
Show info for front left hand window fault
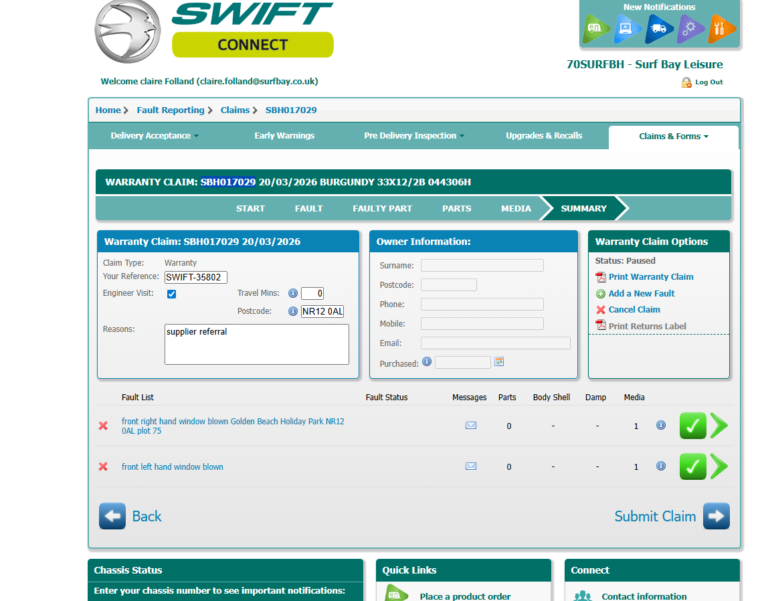[x=660, y=466]
